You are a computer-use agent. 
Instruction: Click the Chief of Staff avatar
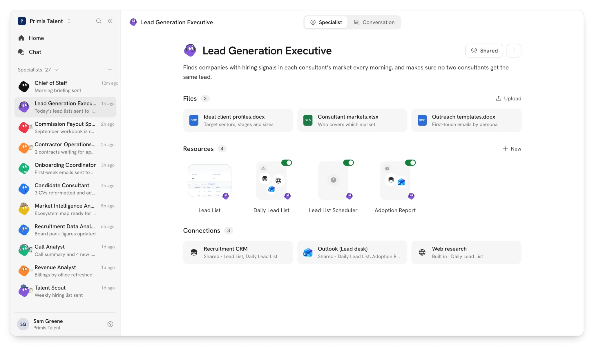pyautogui.click(x=24, y=87)
